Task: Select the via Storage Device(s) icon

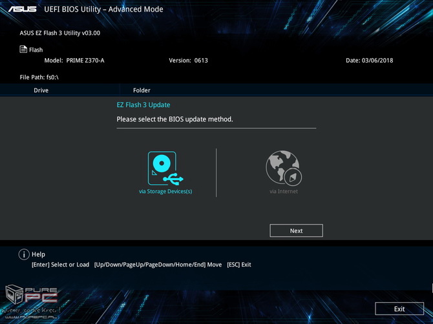Action: [x=165, y=168]
